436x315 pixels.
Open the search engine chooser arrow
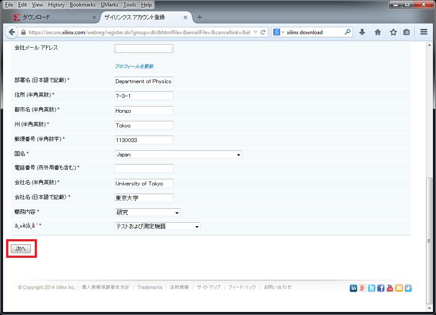pos(283,32)
